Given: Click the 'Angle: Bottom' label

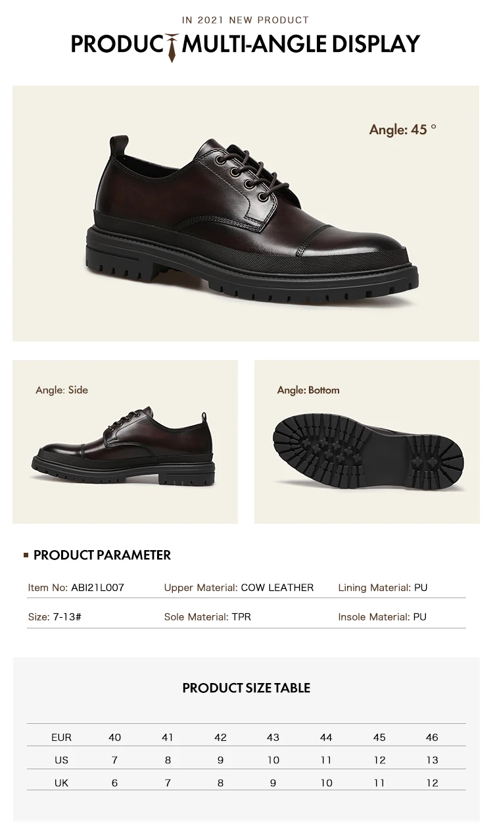Looking at the screenshot, I should pos(308,390).
